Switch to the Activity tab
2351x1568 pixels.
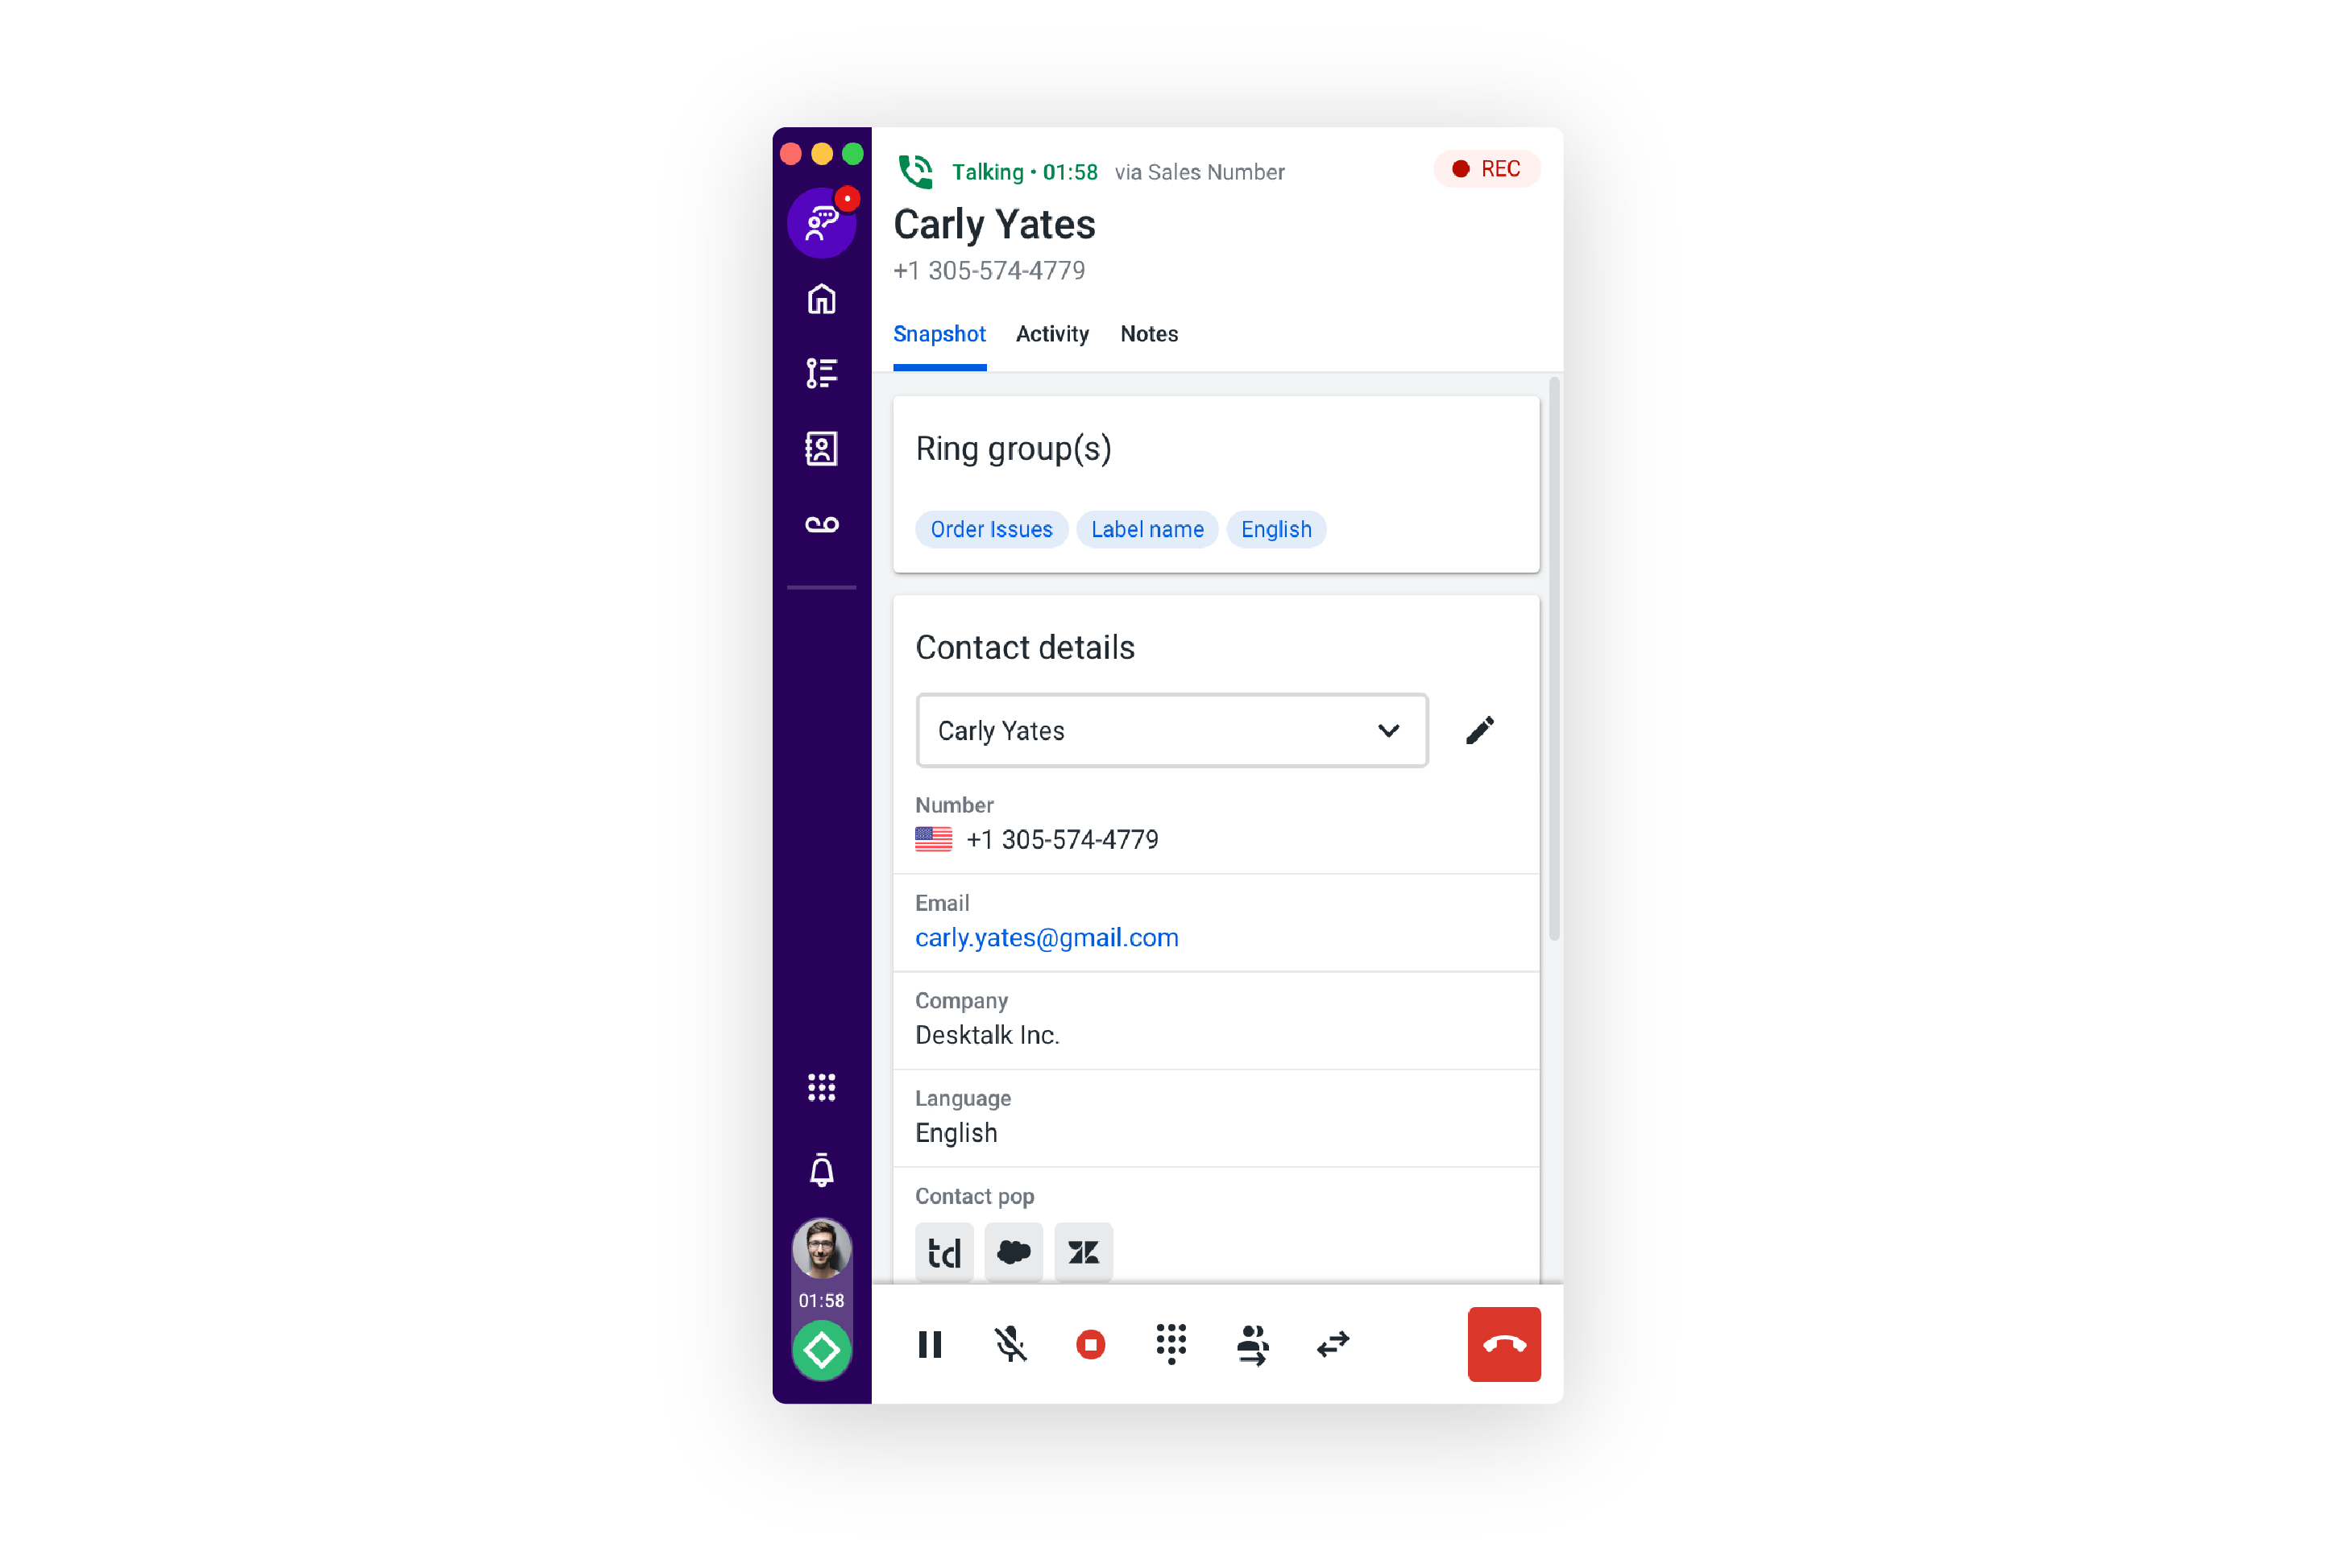pos(1051,334)
